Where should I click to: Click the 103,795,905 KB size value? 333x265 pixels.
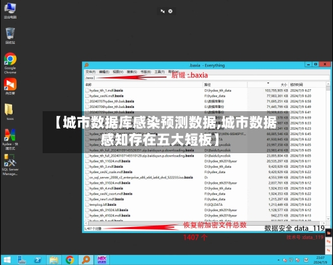click(x=276, y=91)
